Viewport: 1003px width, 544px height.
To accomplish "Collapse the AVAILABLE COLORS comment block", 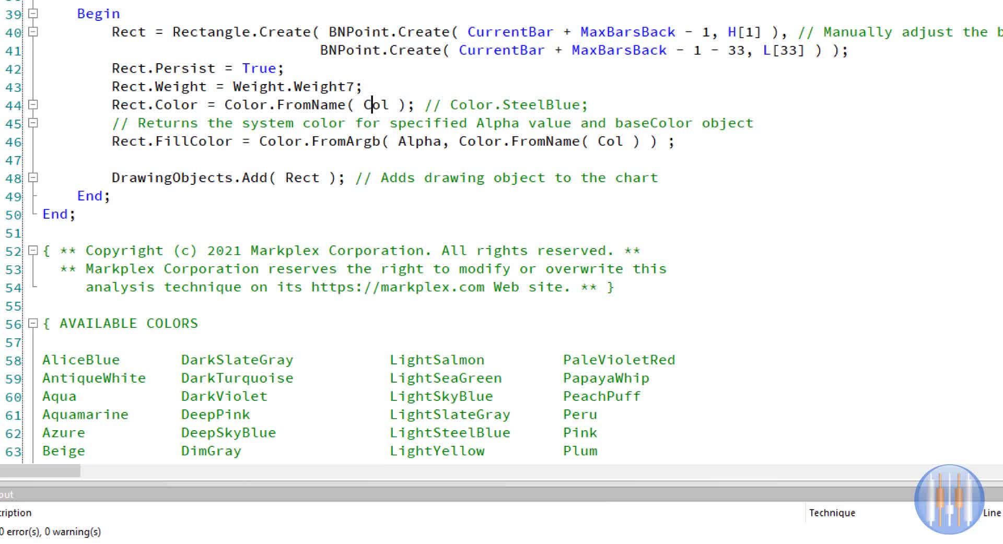I will [x=33, y=324].
